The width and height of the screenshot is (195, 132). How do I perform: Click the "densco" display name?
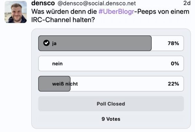(x=43, y=3)
